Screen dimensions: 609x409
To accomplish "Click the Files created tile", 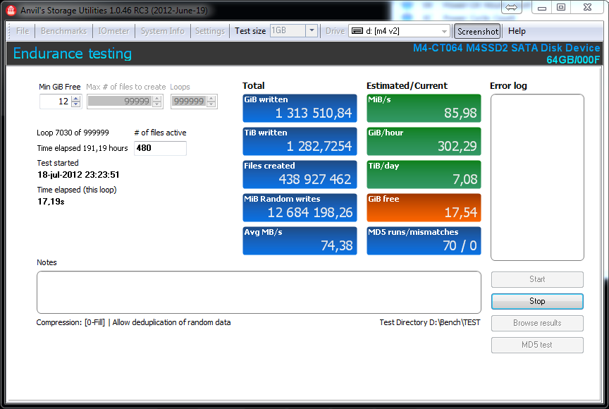I will coord(300,174).
